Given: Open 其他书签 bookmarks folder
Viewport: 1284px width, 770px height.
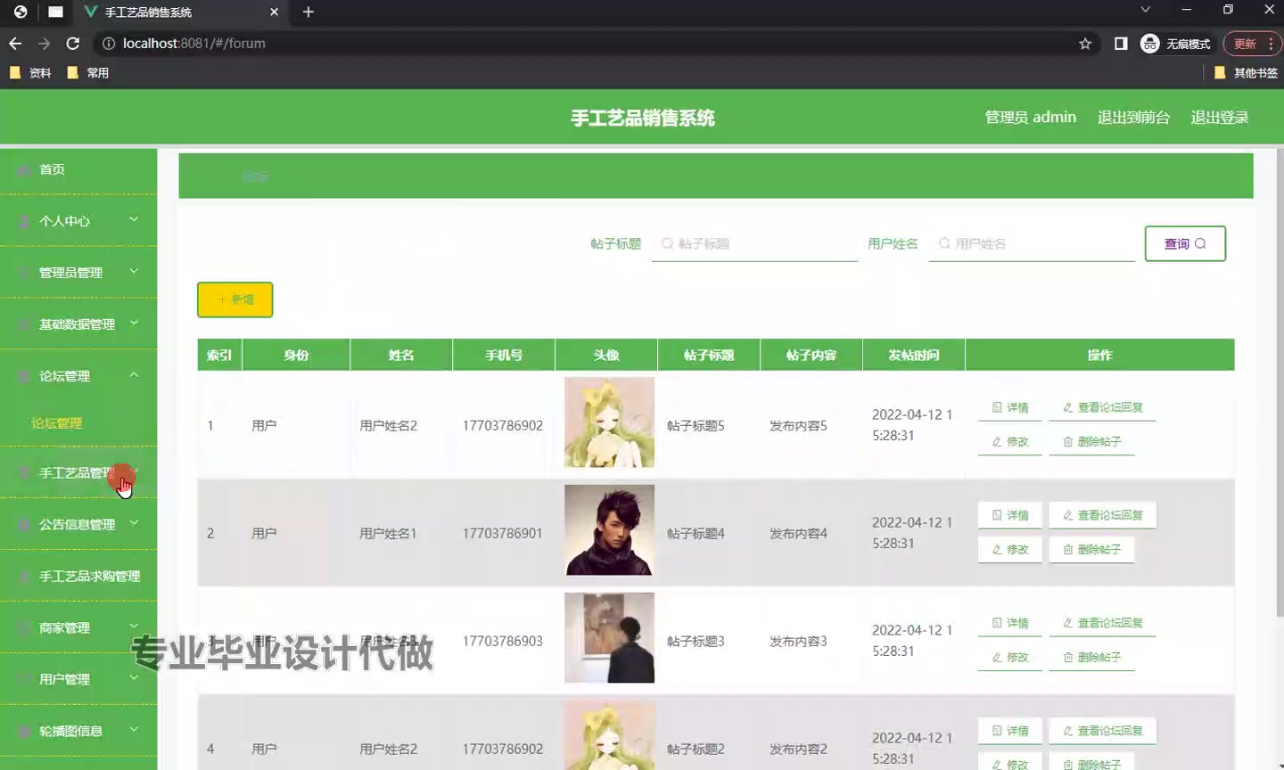Looking at the screenshot, I should [1247, 73].
